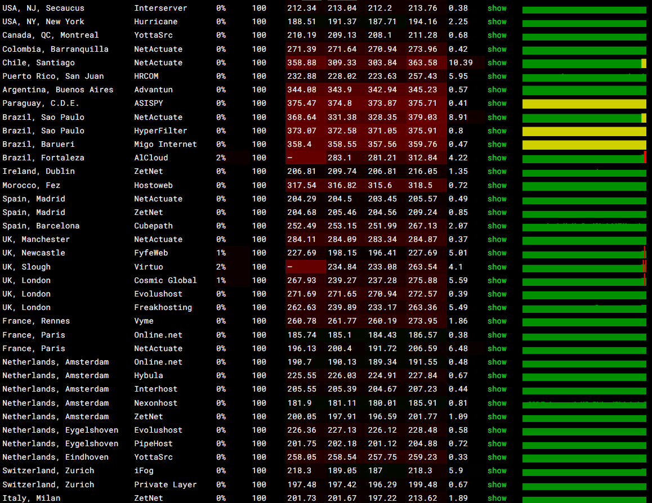
Task: Open show link for Montreal YottaSrc
Action: coord(497,35)
